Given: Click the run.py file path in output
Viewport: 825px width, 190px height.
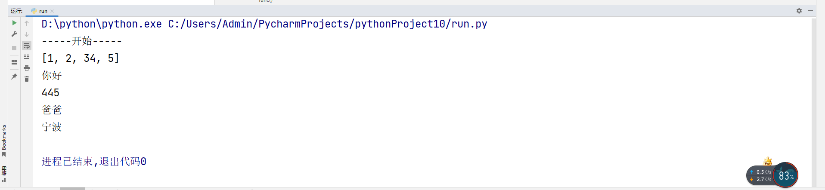Looking at the screenshot, I should pos(328,24).
